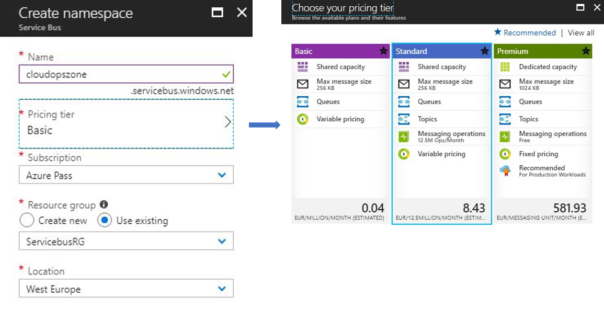
Task: Click the Basic tier variable pricing icon
Action: point(303,119)
